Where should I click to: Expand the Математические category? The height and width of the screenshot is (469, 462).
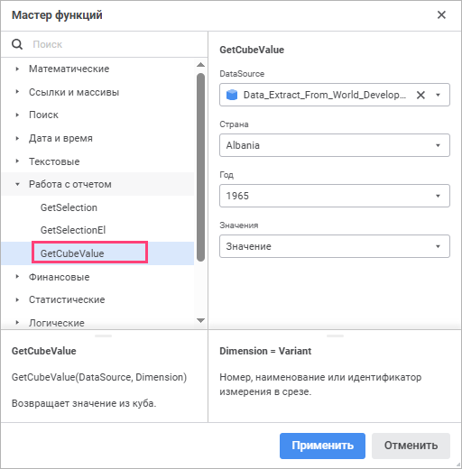pos(17,69)
